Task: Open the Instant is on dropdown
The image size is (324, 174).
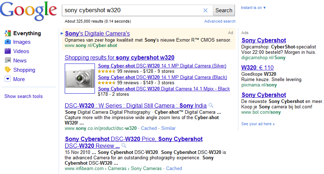Action: point(254,8)
